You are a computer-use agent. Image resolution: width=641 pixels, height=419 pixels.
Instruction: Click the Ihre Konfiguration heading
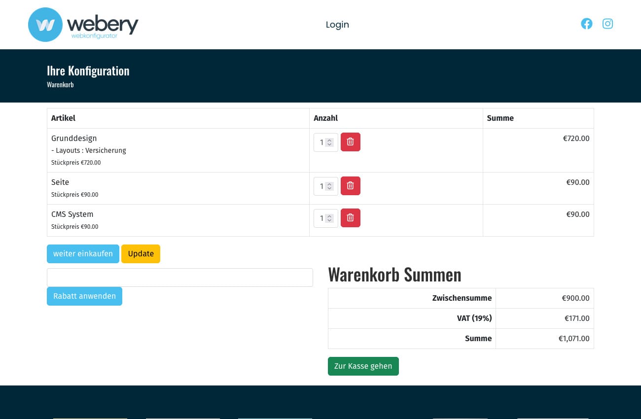tap(88, 71)
